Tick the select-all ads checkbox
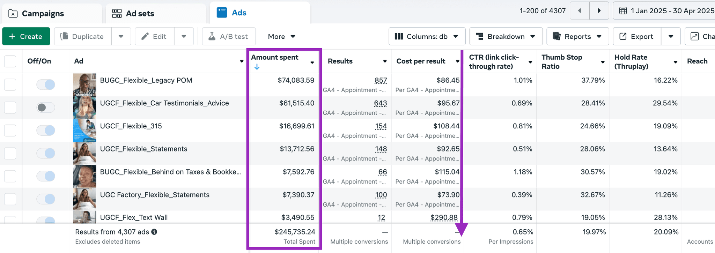The height and width of the screenshot is (253, 715). (10, 61)
